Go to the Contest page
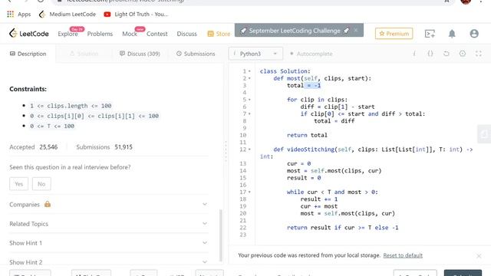The image size is (491, 276). point(157,34)
